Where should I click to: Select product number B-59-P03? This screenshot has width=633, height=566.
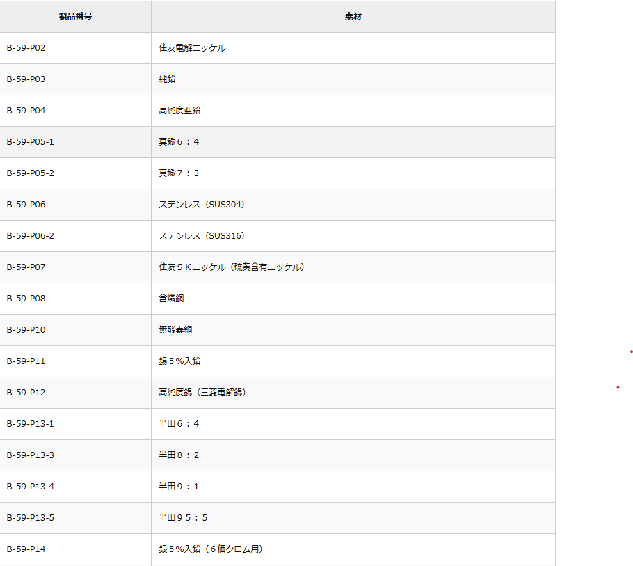coord(26,79)
